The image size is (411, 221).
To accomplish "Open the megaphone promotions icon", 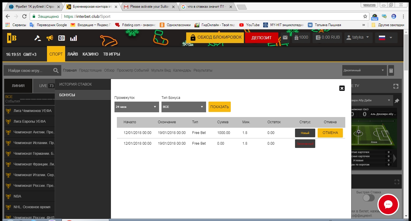I will click(50, 38).
